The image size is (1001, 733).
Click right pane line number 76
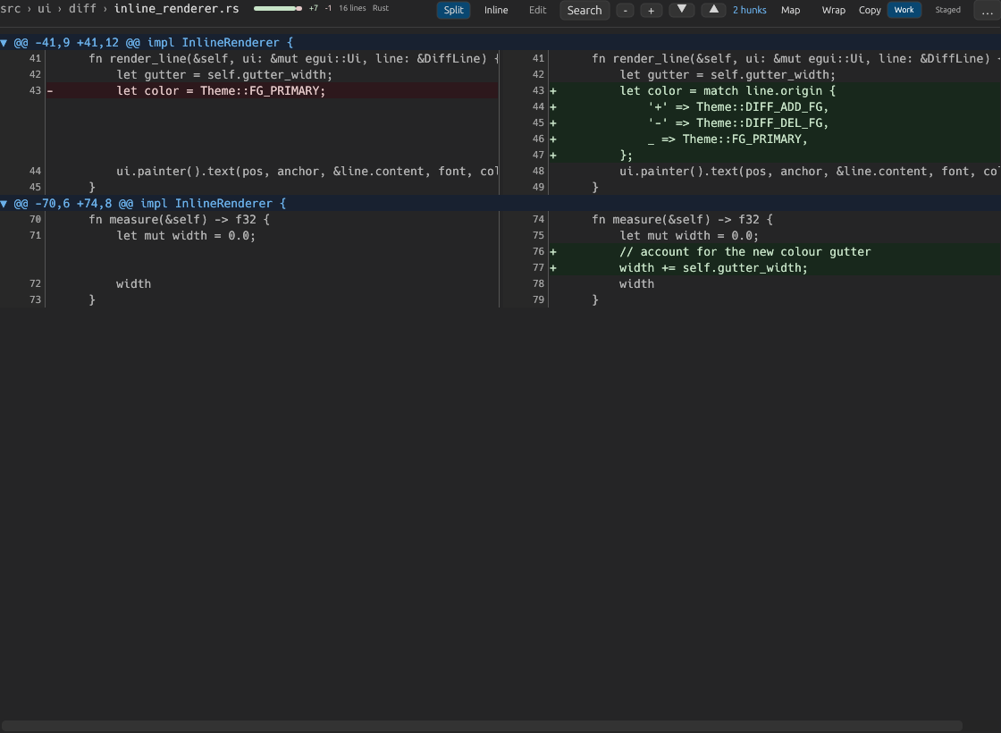538,251
